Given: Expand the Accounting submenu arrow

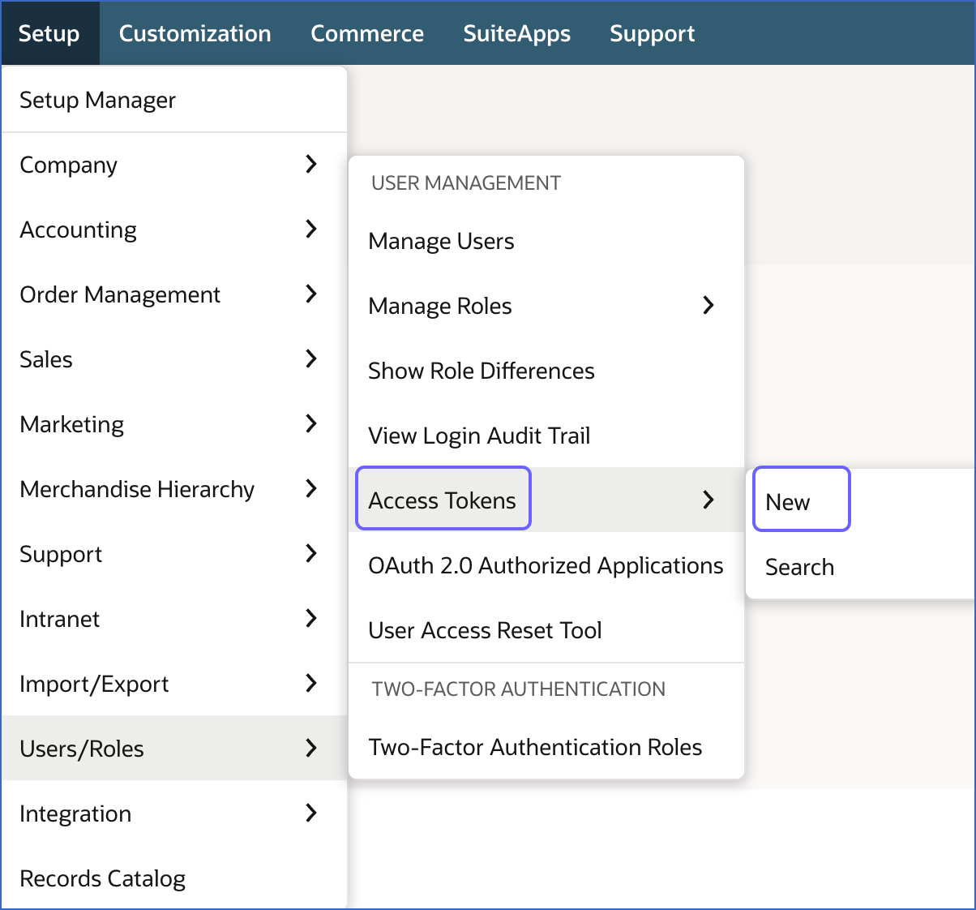Looking at the screenshot, I should pos(310,230).
